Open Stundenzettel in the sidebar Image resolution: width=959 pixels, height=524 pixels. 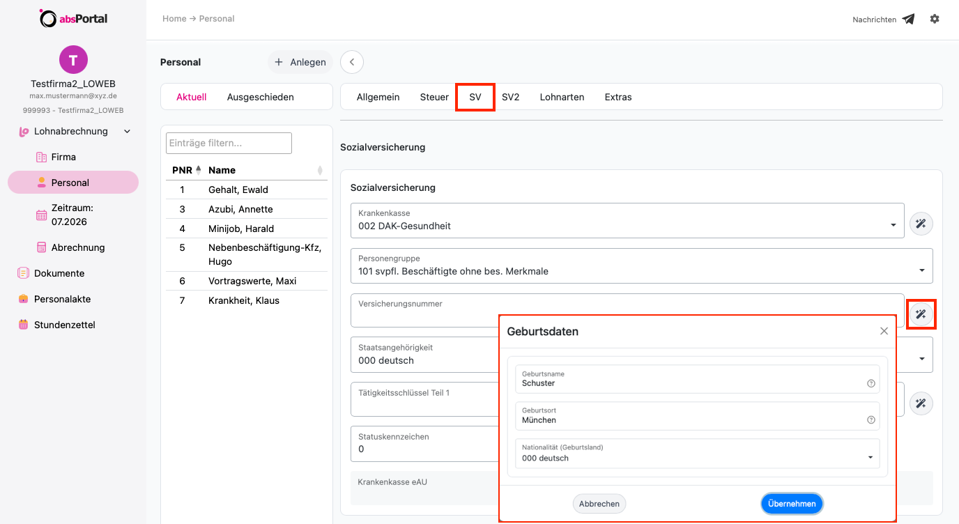click(64, 325)
